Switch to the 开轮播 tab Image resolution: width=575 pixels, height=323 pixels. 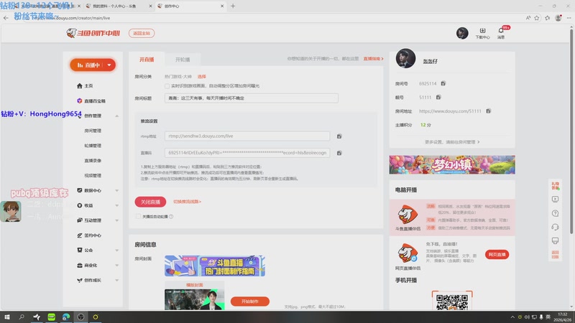pos(183,59)
